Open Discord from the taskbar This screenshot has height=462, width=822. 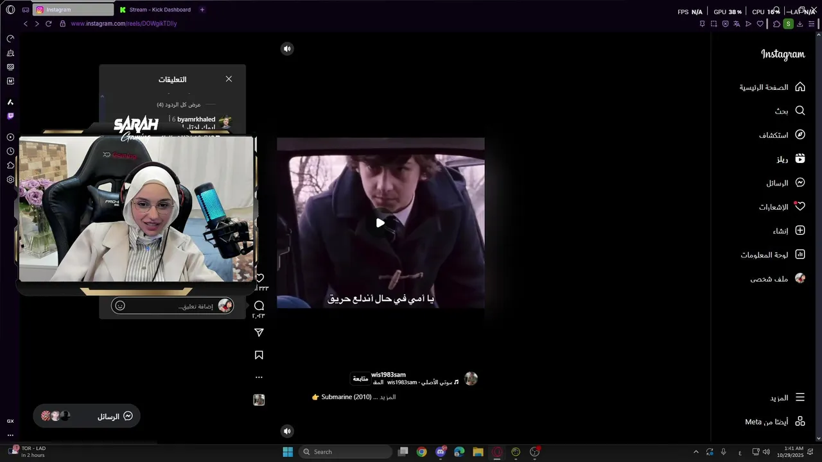point(441,452)
